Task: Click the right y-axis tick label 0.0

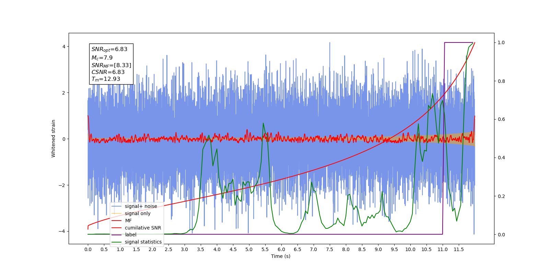Action: [x=501, y=235]
